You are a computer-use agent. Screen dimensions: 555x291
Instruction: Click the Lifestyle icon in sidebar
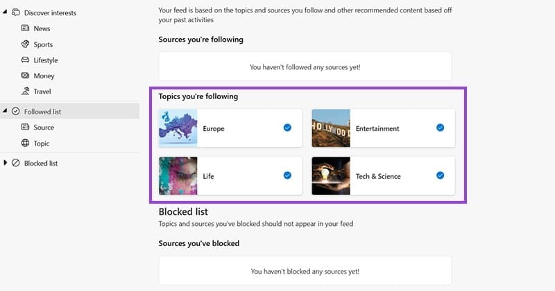tap(26, 60)
